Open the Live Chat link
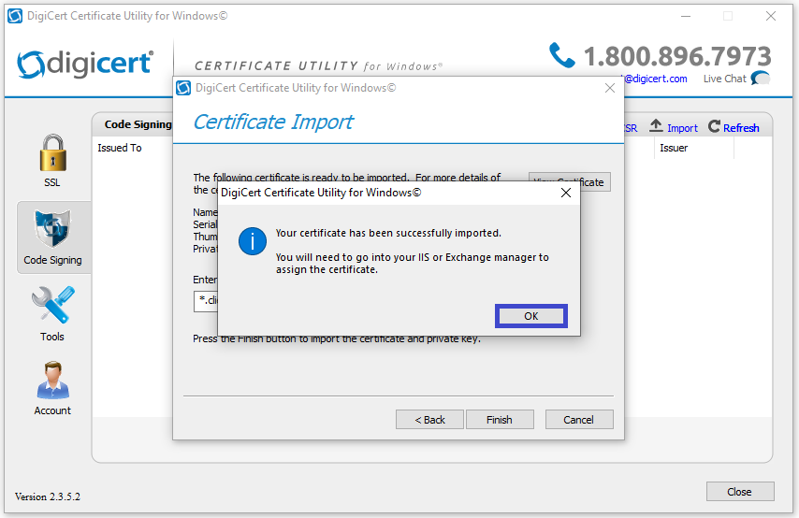This screenshot has width=799, height=518. click(724, 79)
